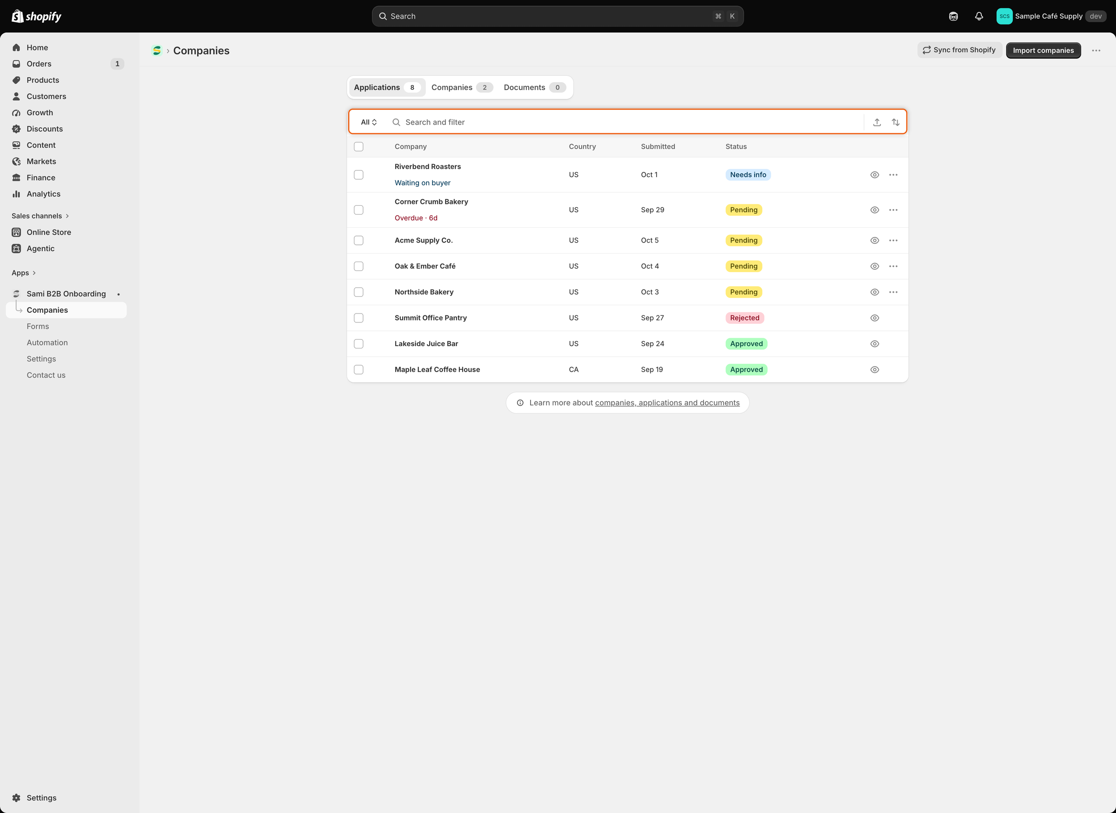Open Finance in the sidebar
Viewport: 1116px width, 813px height.
tap(66, 177)
